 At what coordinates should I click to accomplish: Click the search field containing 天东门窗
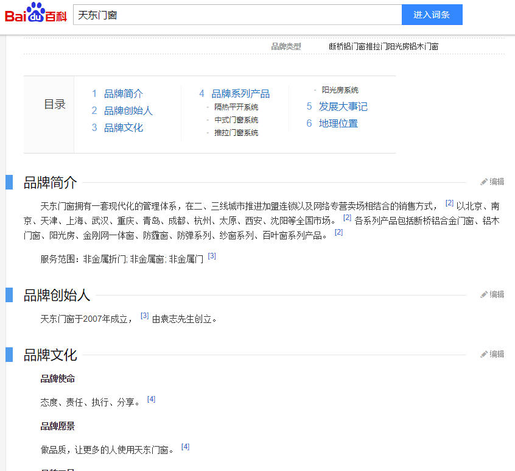pyautogui.click(x=237, y=15)
